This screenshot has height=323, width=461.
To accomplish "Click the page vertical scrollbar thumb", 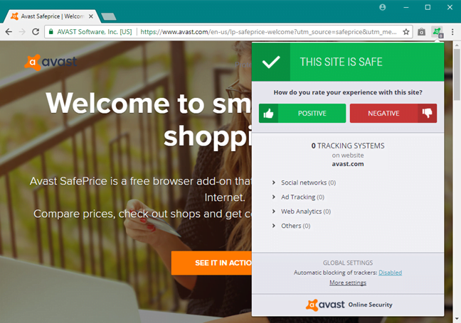I will [457, 75].
